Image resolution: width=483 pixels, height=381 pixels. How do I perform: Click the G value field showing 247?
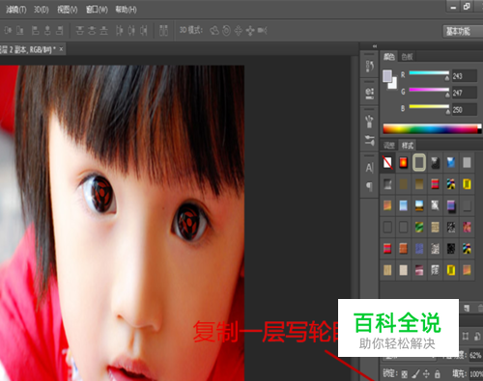click(464, 93)
